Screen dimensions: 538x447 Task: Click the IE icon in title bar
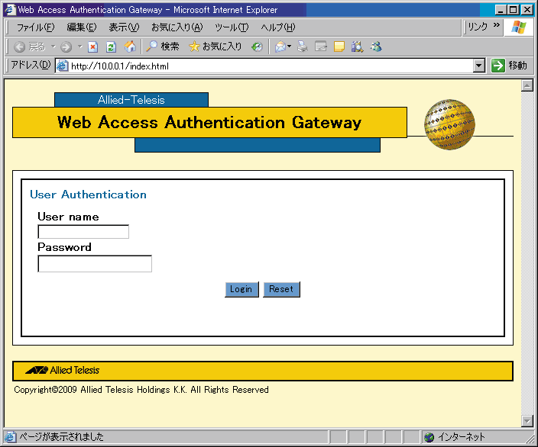[x=10, y=9]
